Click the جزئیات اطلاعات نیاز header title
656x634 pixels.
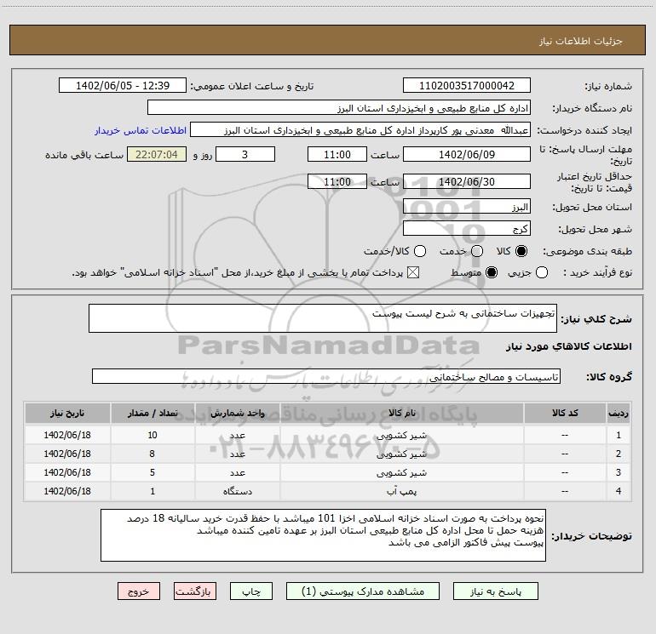click(580, 41)
